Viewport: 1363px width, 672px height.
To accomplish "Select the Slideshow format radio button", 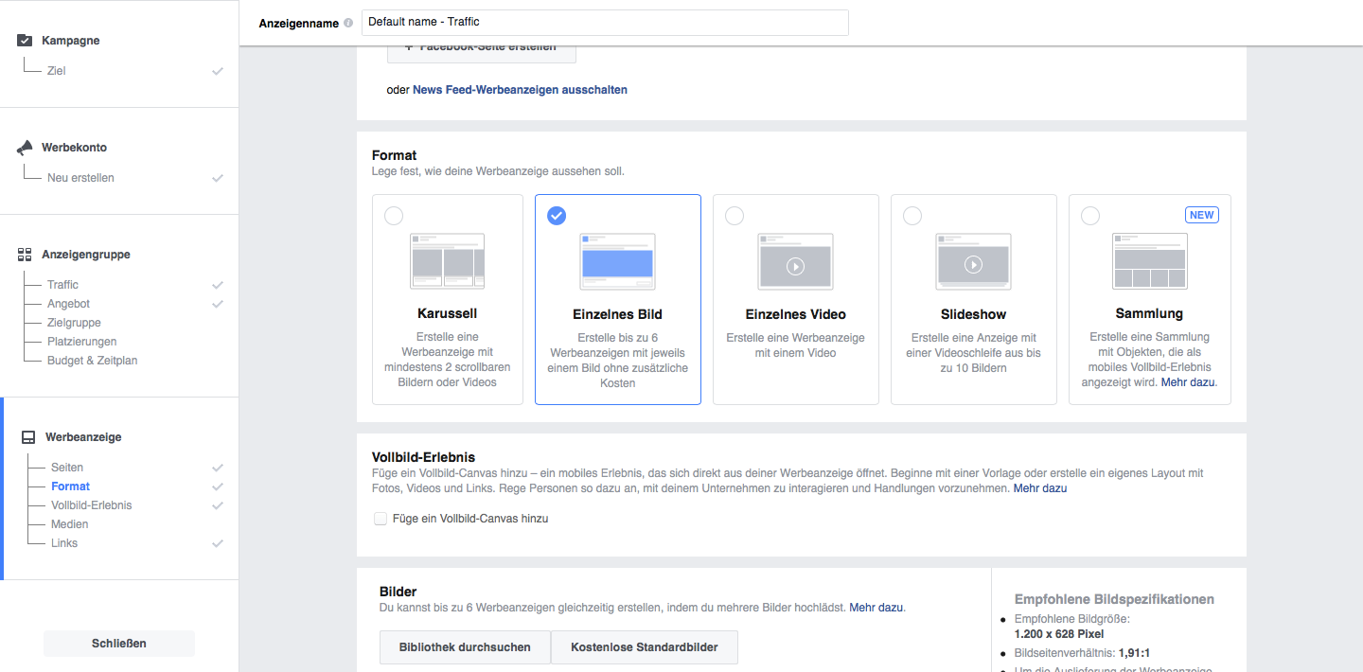I will click(912, 217).
